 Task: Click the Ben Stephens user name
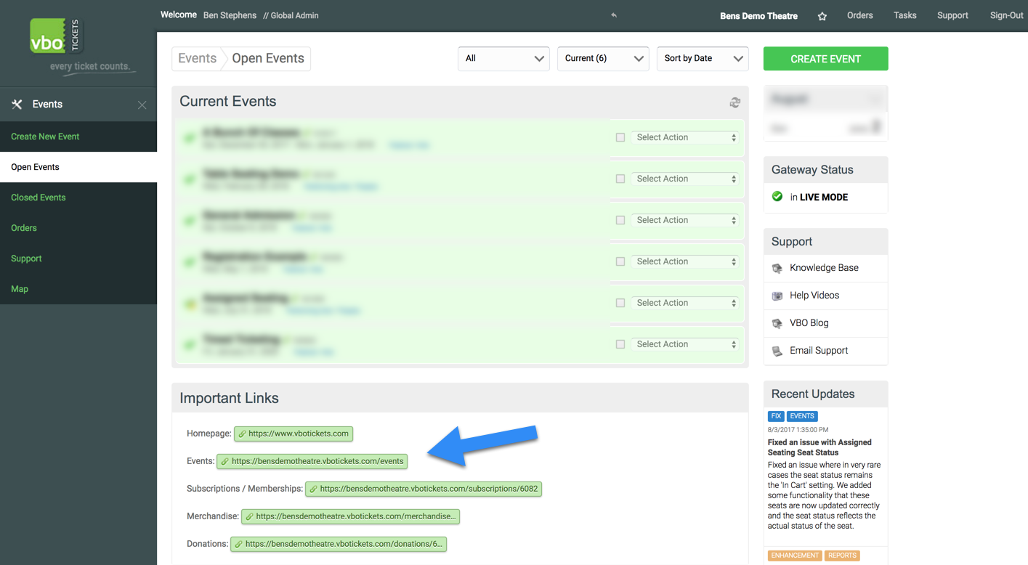230,15
